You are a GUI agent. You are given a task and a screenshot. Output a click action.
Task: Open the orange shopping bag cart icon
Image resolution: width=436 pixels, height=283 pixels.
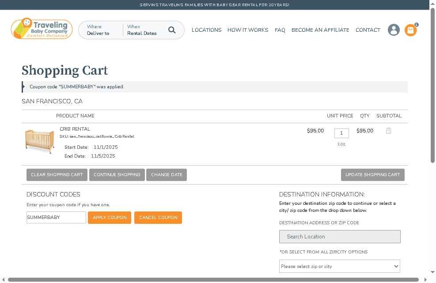(410, 30)
